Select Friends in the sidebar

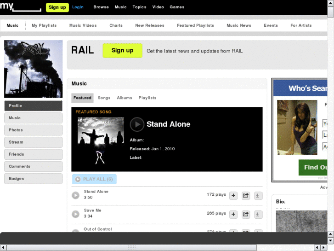point(33,154)
